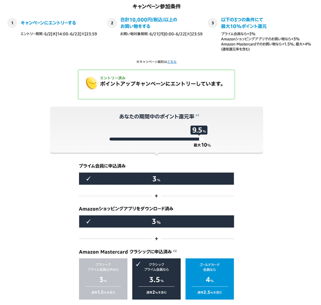Click the Amazonショッピングアプリをダウンロード済み heading
This screenshot has height=305, width=321.
coord(126,209)
